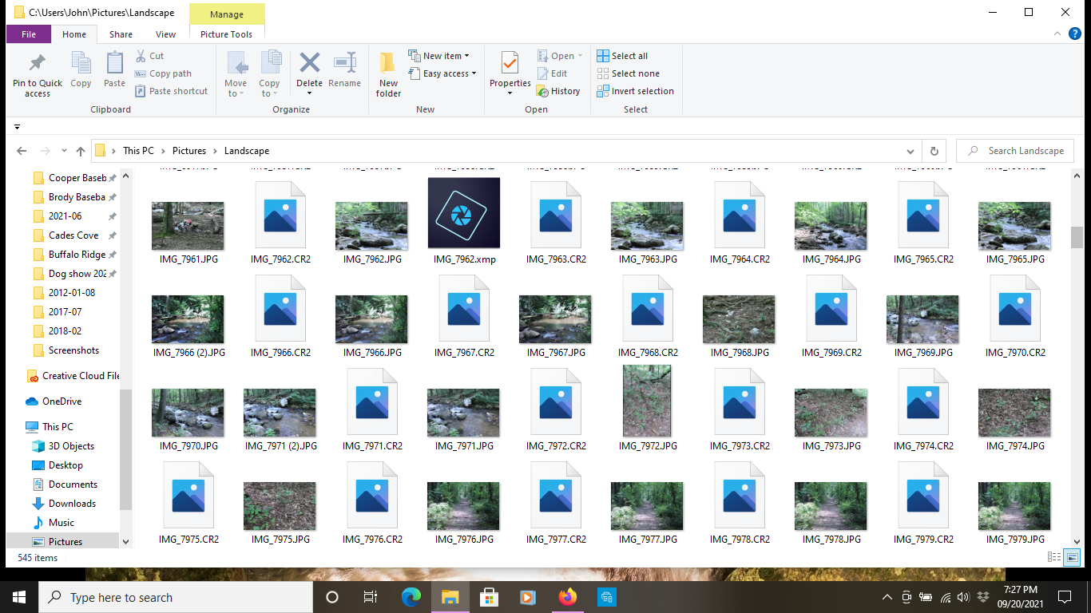The image size is (1091, 613).
Task: Open the address bar history dropdown
Action: 910,150
